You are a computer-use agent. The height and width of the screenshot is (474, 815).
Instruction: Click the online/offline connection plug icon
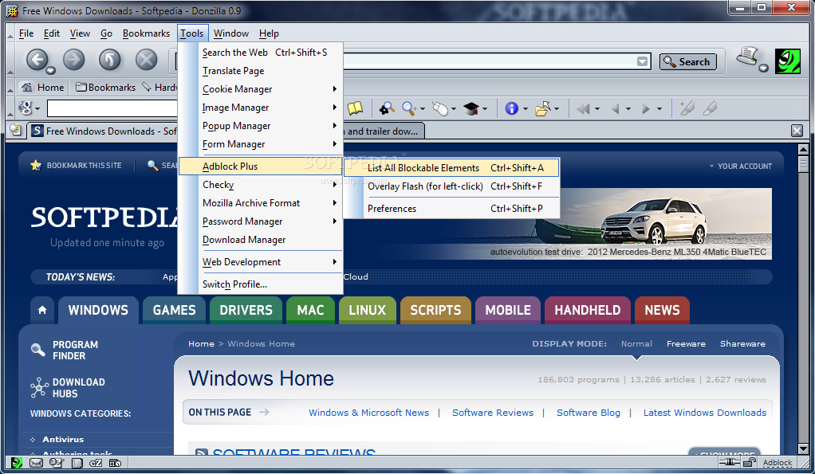(729, 462)
